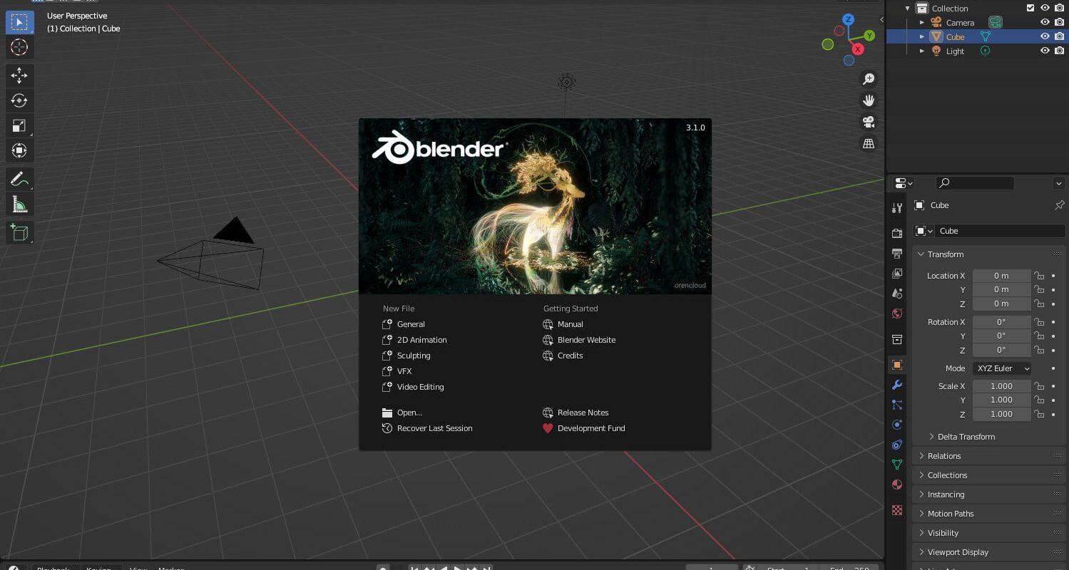Select the Move tool
This screenshot has width=1069, height=570.
[19, 76]
